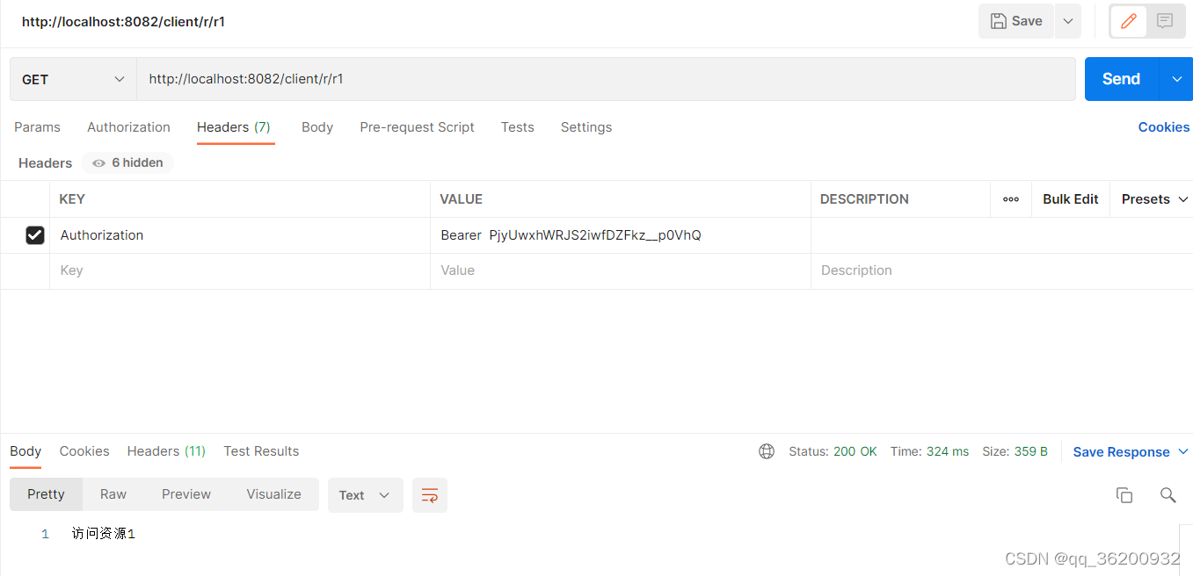Select the Preview view
This screenshot has height=576, width=1193.
click(x=186, y=494)
